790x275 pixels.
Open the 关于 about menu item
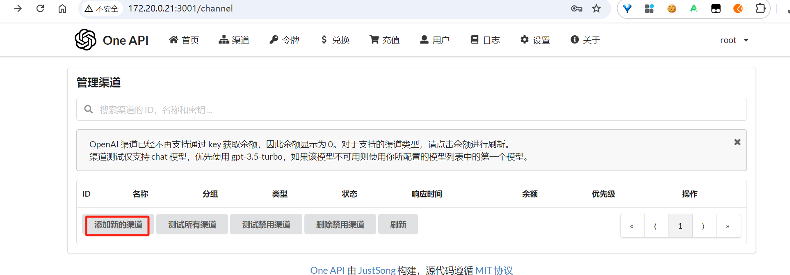tap(585, 40)
